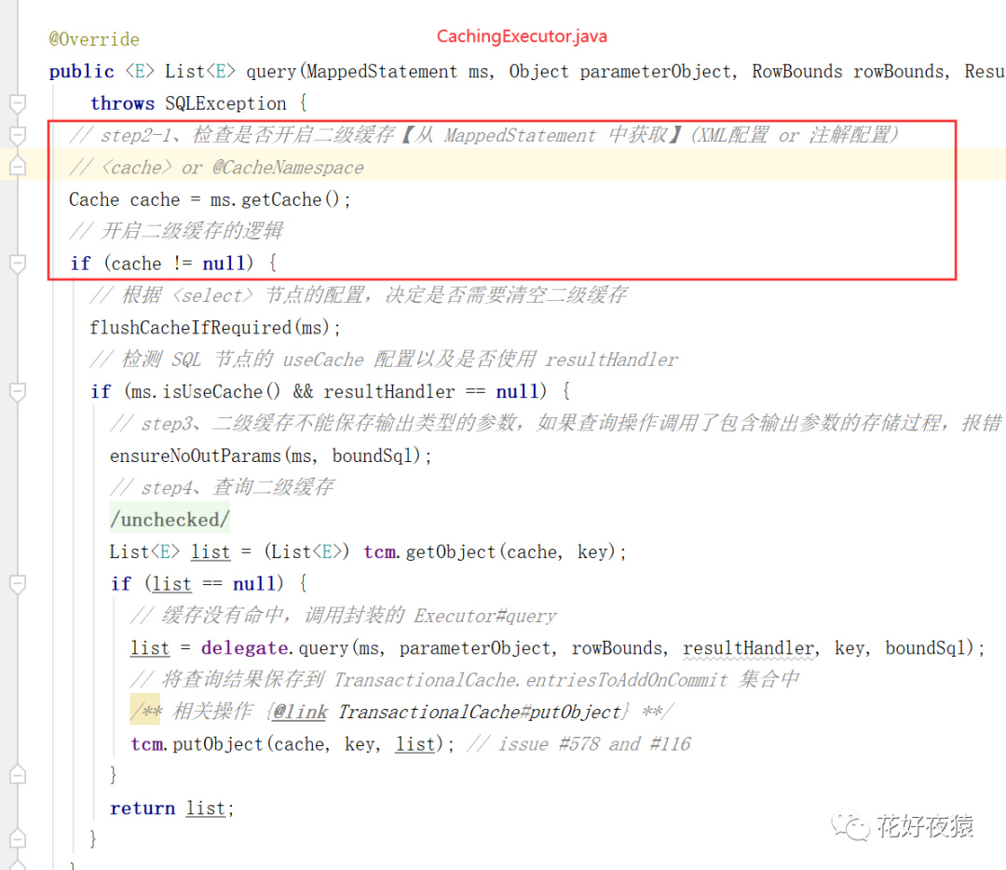Image resolution: width=1006 pixels, height=870 pixels.
Task: Click the fold end marker beside the brace after tcm.putObject
Action: coord(18,775)
